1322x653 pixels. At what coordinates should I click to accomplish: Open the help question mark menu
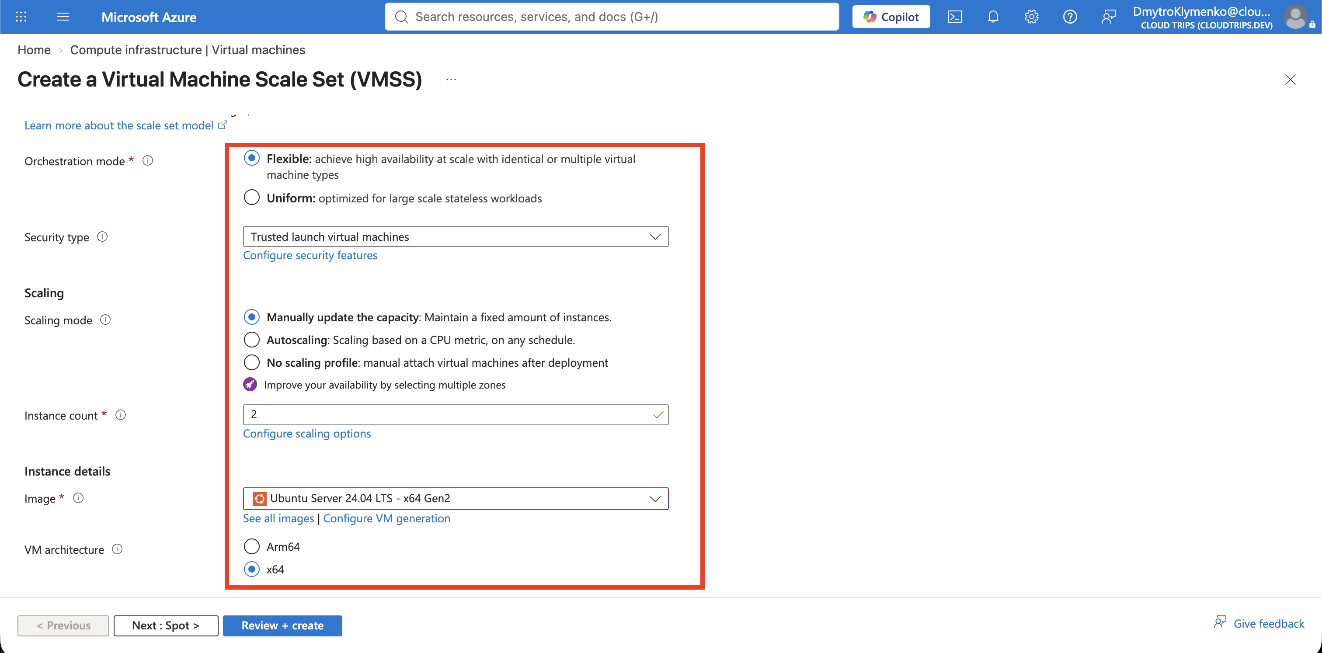[1069, 17]
